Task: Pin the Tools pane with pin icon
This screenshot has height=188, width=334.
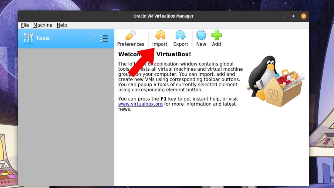Action: click(93, 38)
